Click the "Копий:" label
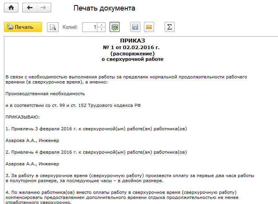 coord(70,27)
